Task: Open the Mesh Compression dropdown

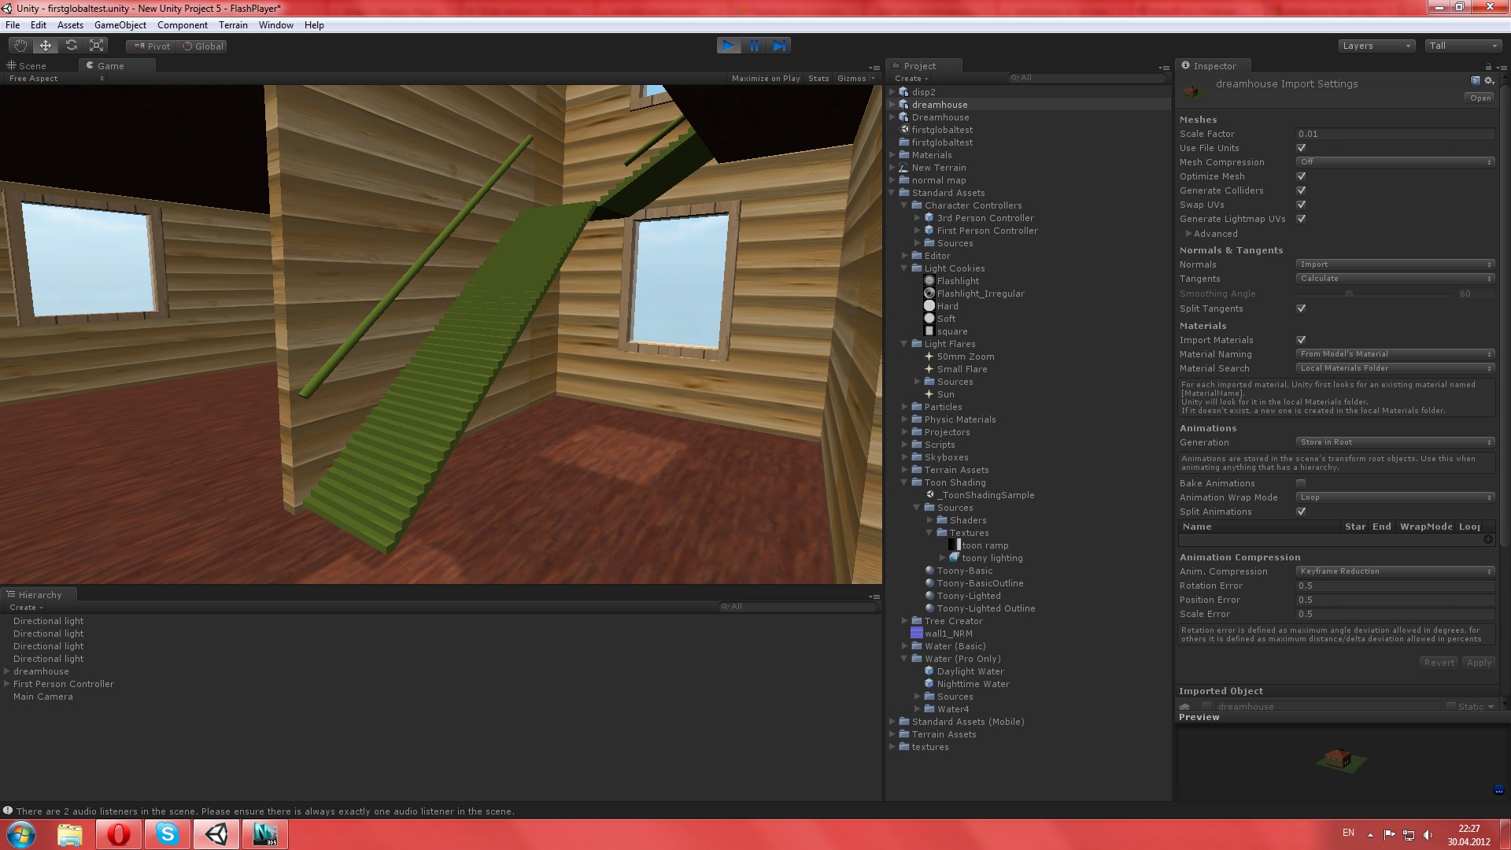Action: [1395, 162]
